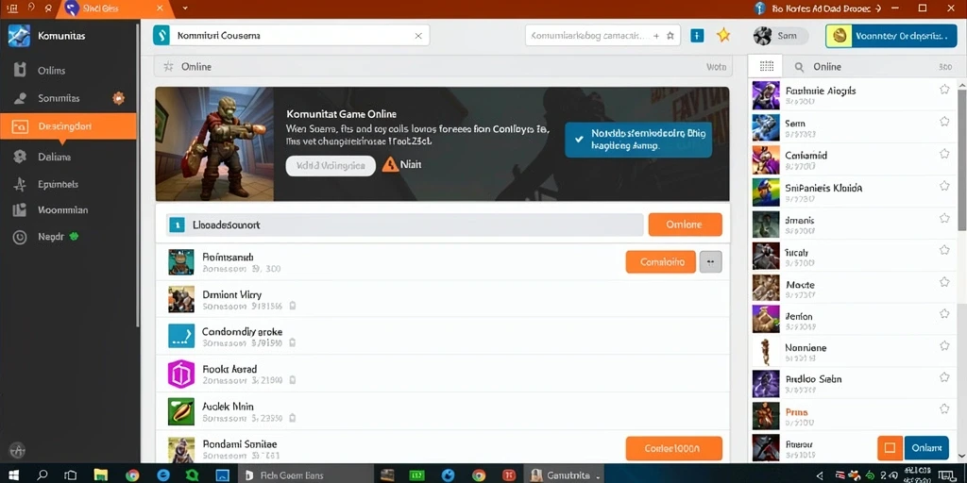Screen dimensions: 967x483
Task: Click the orange warning triangle in banner
Action: point(390,164)
